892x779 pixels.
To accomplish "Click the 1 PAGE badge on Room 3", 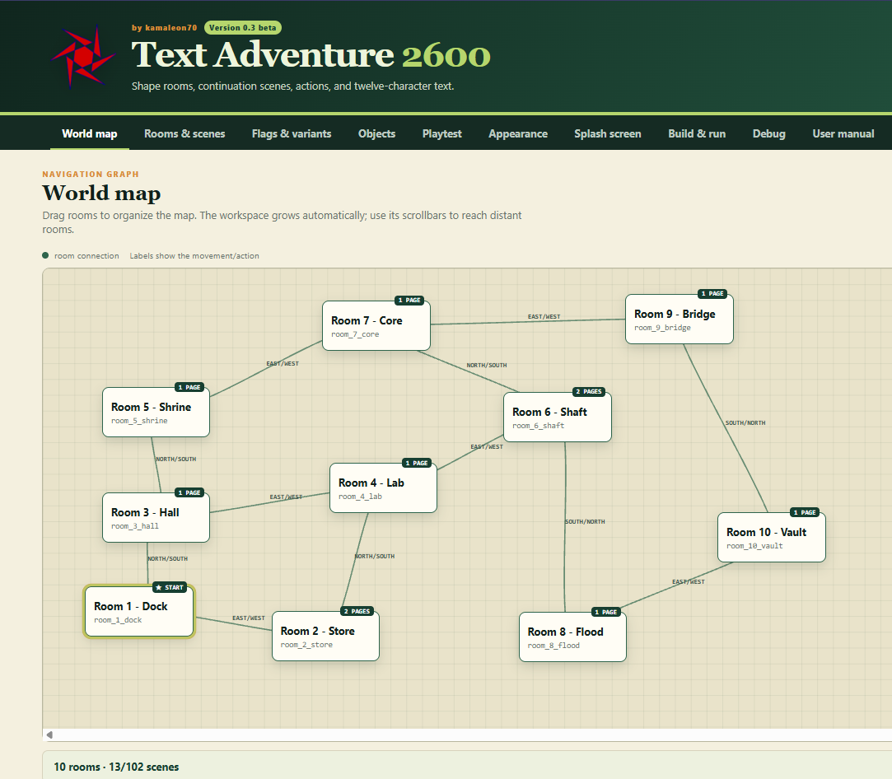I will (189, 492).
